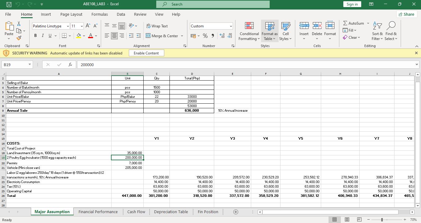Click the Share button
The width and height of the screenshot is (421, 223).
pyautogui.click(x=406, y=14)
